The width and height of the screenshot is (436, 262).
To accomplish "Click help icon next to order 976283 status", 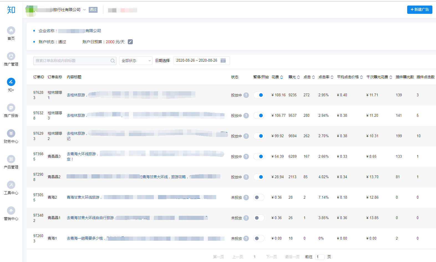I will 246,95.
